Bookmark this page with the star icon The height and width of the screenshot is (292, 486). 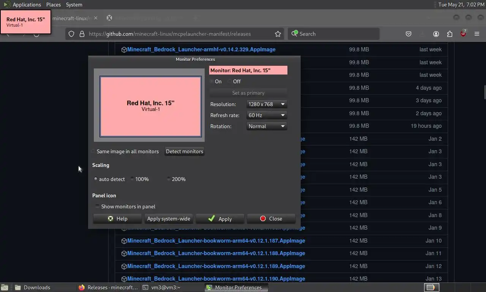[x=278, y=34]
